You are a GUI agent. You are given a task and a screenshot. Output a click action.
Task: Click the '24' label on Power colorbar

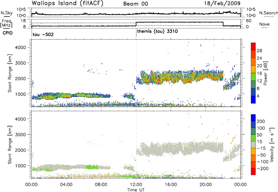coord(259,58)
